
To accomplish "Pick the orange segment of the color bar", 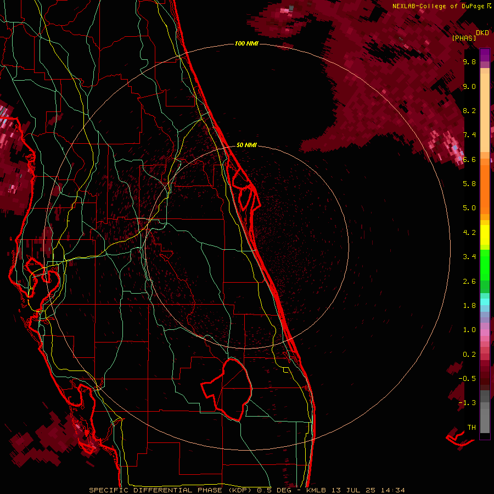I will click(485, 189).
